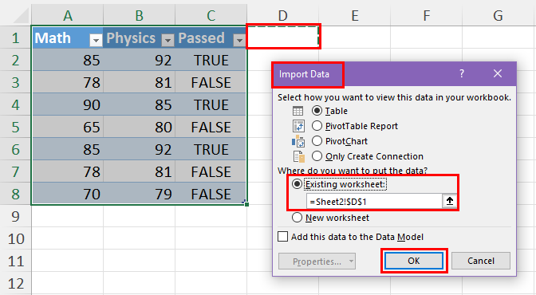The width and height of the screenshot is (536, 295).
Task: Select Only Create Connection option
Action: tap(317, 156)
